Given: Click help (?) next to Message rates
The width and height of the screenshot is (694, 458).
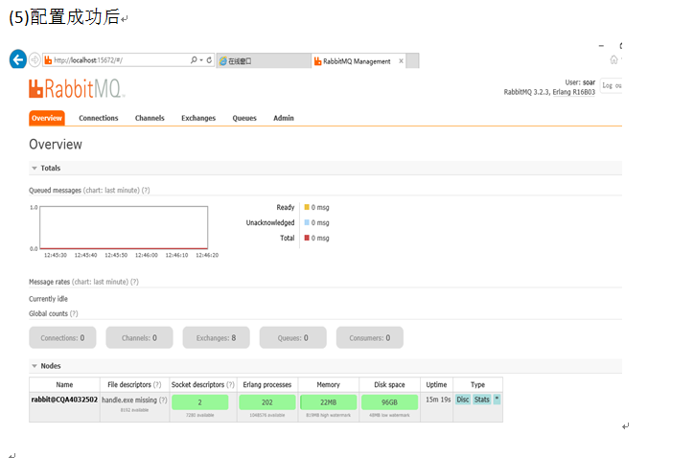Looking at the screenshot, I should (134, 282).
